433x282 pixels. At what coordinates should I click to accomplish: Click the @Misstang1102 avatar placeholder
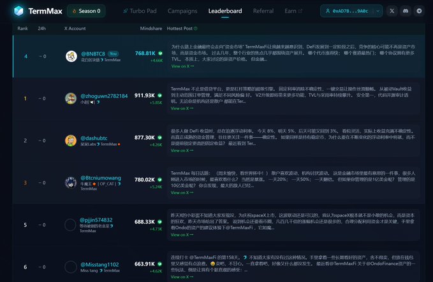(71, 267)
